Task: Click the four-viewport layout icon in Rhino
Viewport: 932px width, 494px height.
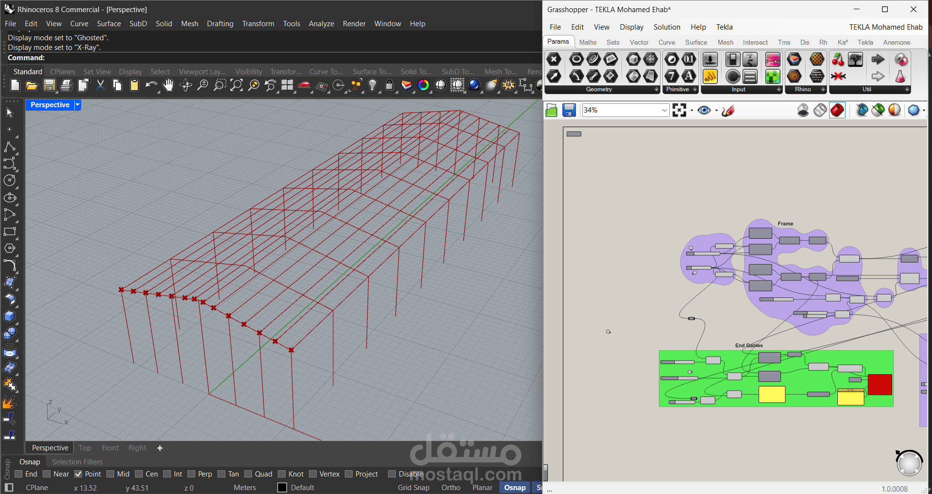Action: point(288,85)
